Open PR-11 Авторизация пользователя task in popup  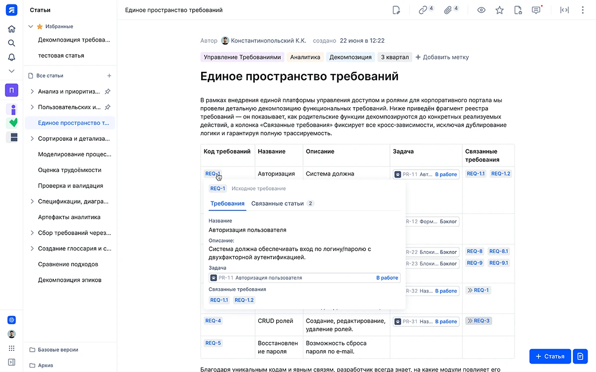tap(304, 278)
